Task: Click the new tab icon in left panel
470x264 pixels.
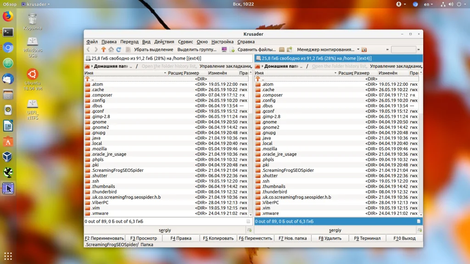Action: tap(249, 230)
